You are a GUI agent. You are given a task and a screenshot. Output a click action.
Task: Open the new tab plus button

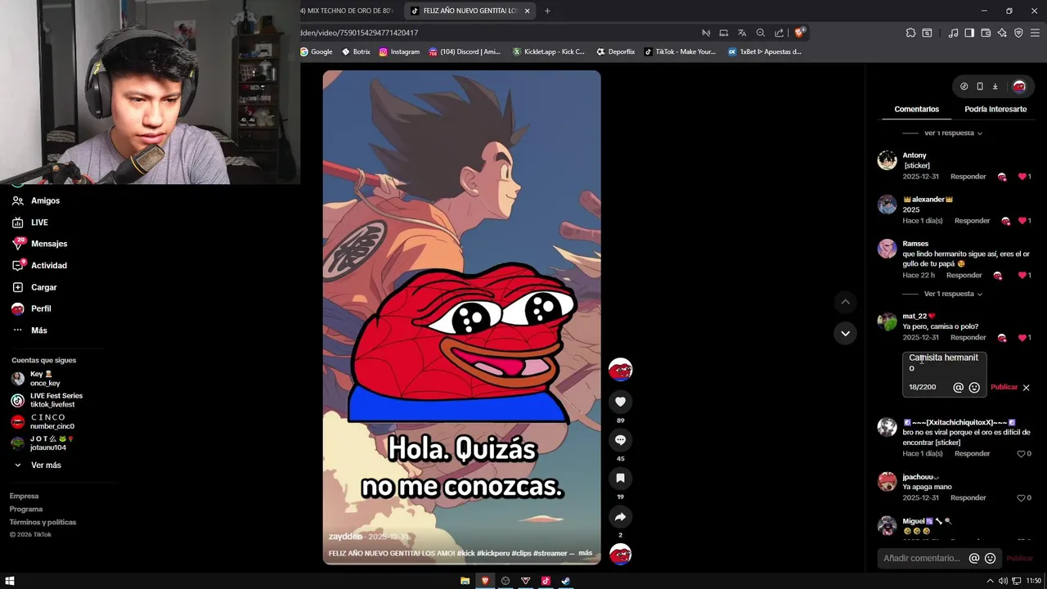(547, 11)
